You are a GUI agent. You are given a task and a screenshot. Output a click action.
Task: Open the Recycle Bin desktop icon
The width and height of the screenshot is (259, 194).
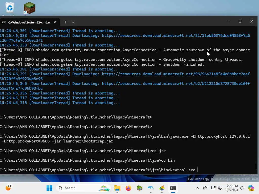(10, 8)
